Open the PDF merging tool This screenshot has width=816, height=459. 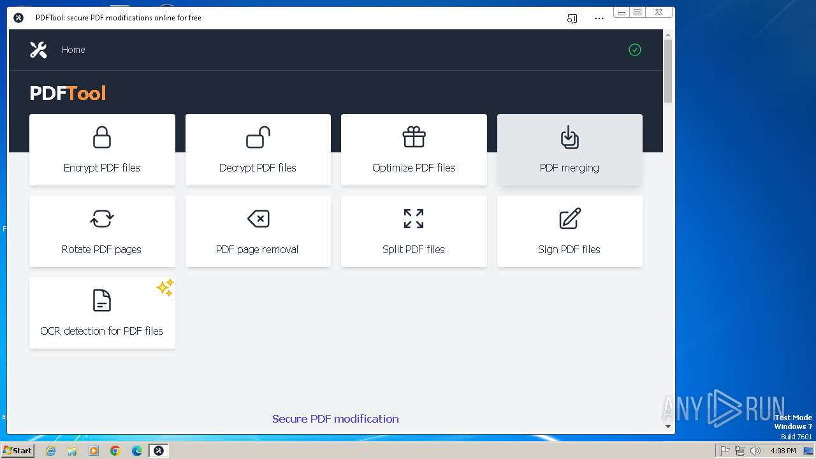[x=569, y=150]
